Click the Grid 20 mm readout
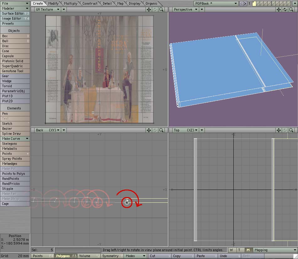 [15, 256]
